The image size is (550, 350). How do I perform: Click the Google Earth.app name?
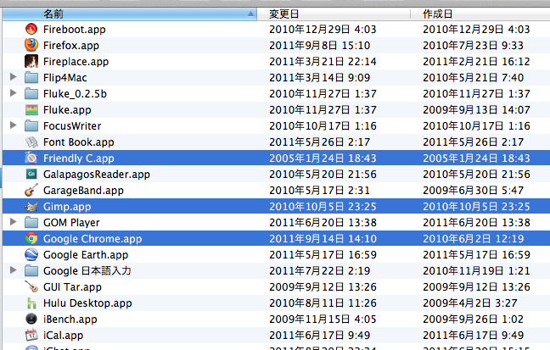point(86,255)
